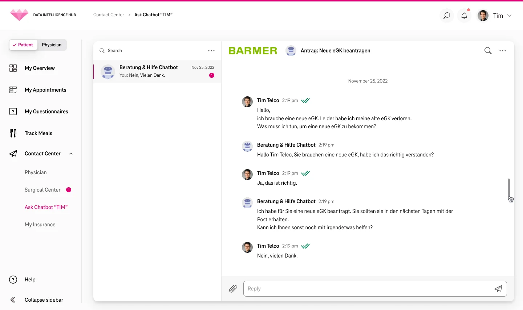523x310 pixels.
Task: Click the Reply message input field
Action: [x=367, y=289]
